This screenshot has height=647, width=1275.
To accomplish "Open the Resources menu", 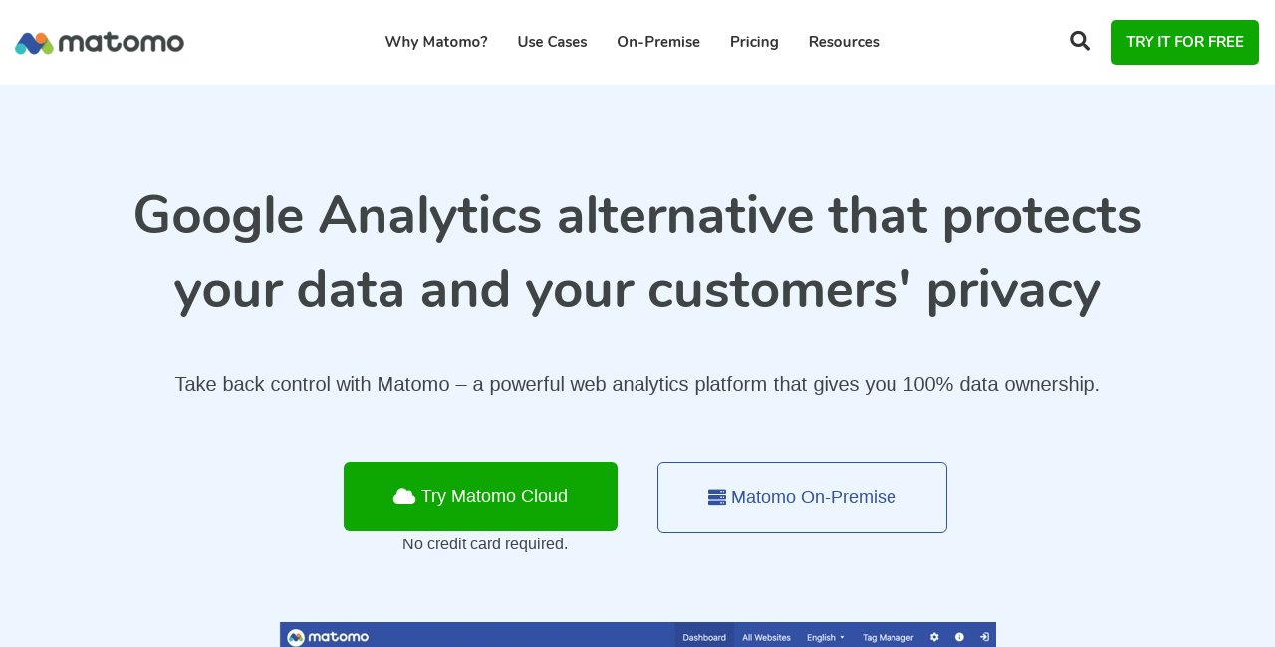I will coord(843,40).
